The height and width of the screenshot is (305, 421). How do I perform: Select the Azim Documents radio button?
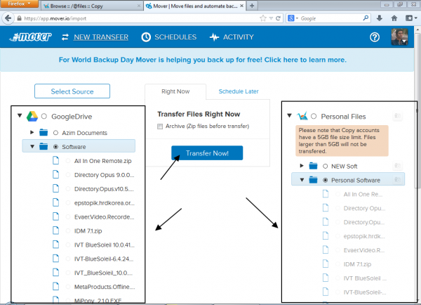pos(55,133)
